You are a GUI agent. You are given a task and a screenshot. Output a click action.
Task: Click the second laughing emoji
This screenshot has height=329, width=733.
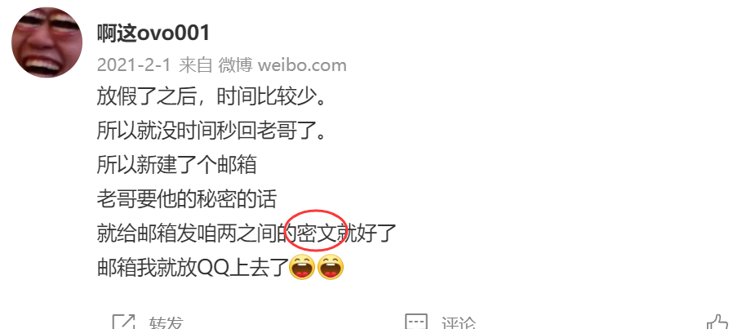coord(331,267)
